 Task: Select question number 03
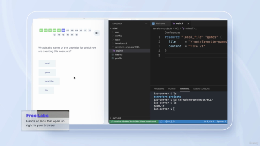pos(50,30)
